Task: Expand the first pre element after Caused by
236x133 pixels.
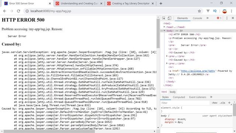Action: pos(167,56)
